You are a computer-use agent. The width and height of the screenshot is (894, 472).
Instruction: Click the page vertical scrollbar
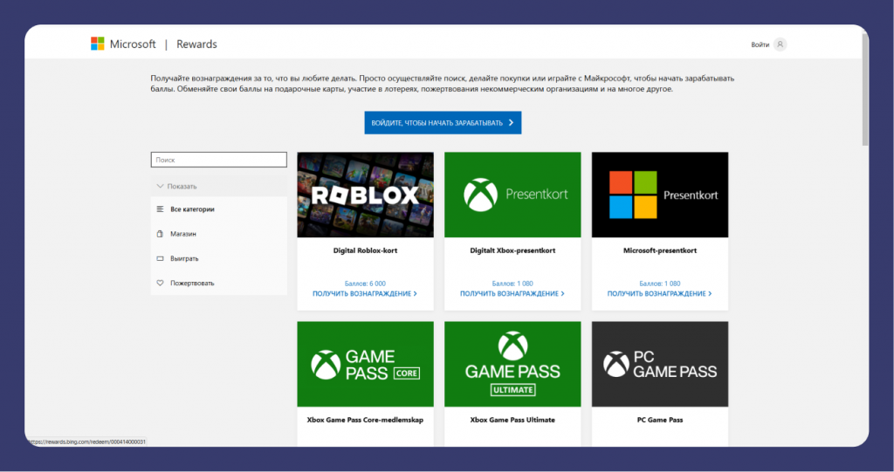[x=865, y=87]
